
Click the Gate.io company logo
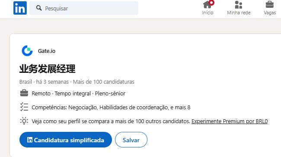pyautogui.click(x=27, y=51)
